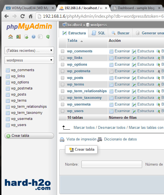
Task: Open the SQL tab
Action: click(x=98, y=33)
